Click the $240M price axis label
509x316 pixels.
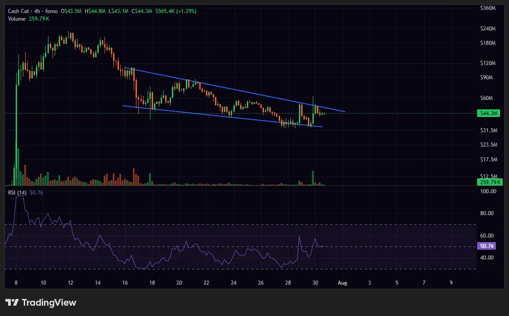point(488,29)
